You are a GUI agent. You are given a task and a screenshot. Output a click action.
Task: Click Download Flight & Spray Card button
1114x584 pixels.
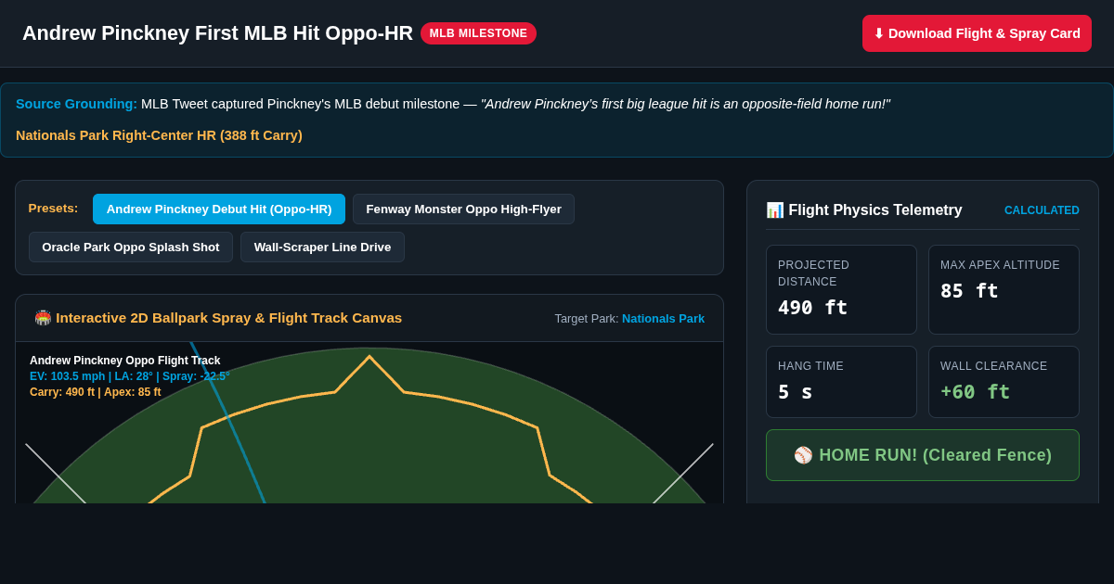click(977, 33)
